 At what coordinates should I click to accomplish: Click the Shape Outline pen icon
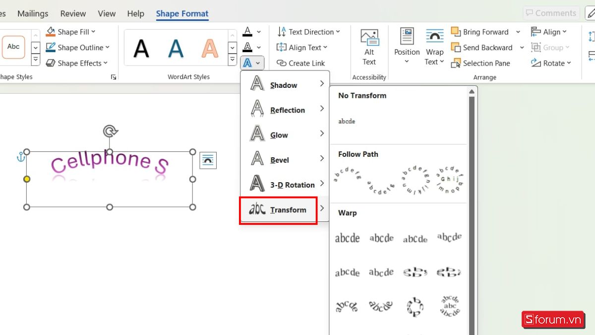51,48
